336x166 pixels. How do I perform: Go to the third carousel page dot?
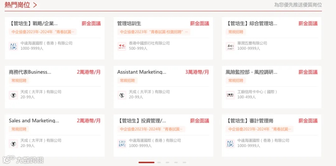[x=167, y=163]
